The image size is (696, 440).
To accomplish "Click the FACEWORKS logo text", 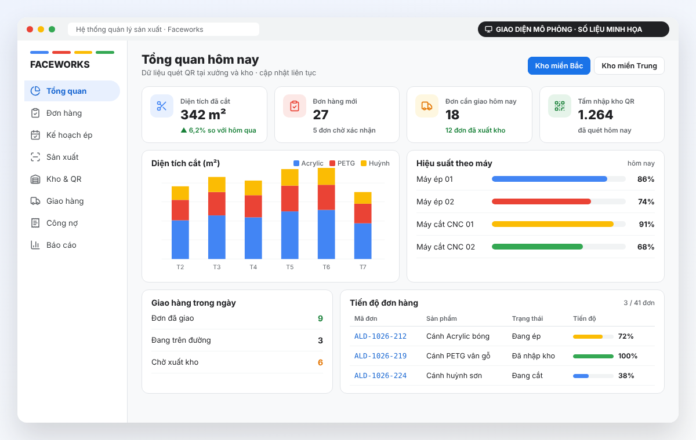I will 60,64.
